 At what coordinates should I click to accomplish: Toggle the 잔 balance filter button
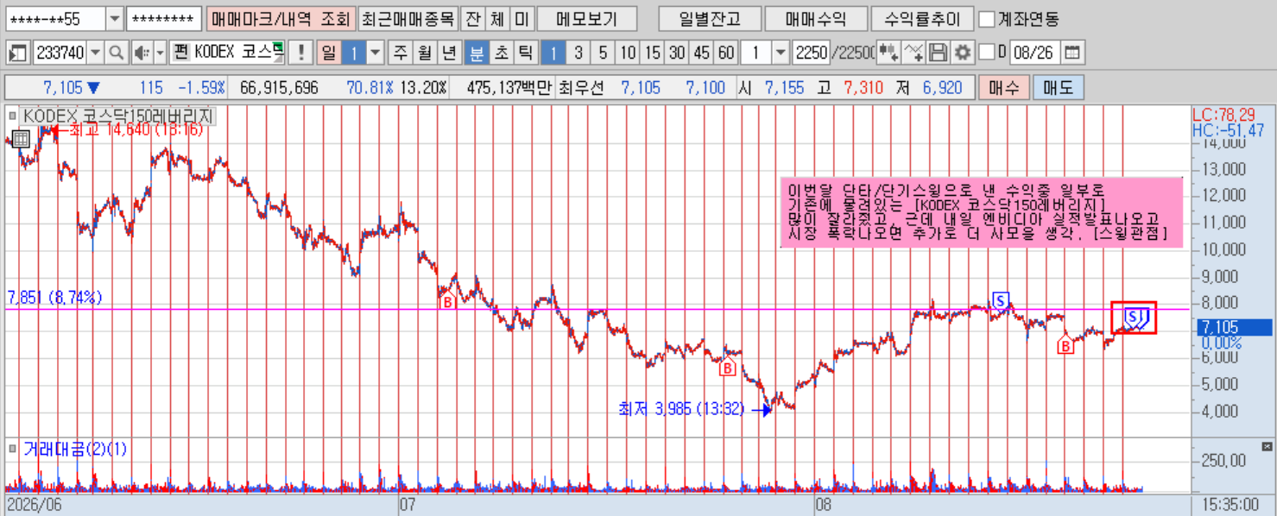click(x=471, y=19)
